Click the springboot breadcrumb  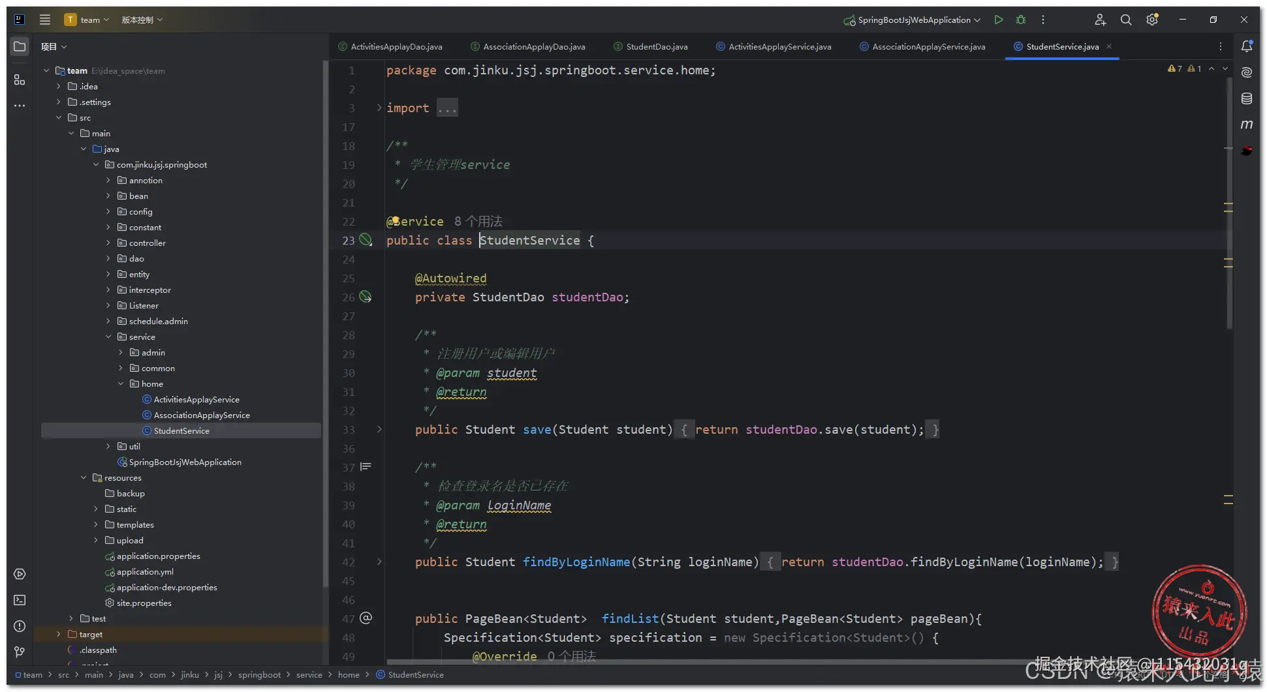(259, 674)
